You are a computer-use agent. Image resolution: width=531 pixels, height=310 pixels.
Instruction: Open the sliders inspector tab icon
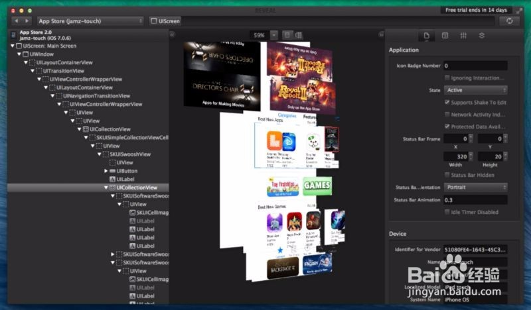click(x=463, y=36)
